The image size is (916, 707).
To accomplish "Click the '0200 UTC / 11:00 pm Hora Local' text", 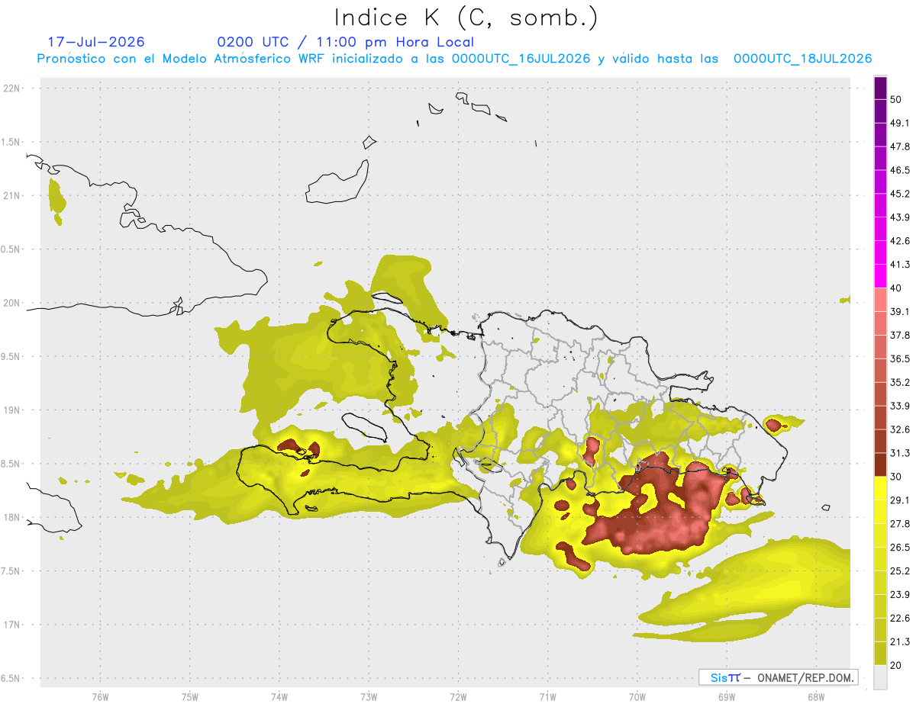I will pos(346,42).
